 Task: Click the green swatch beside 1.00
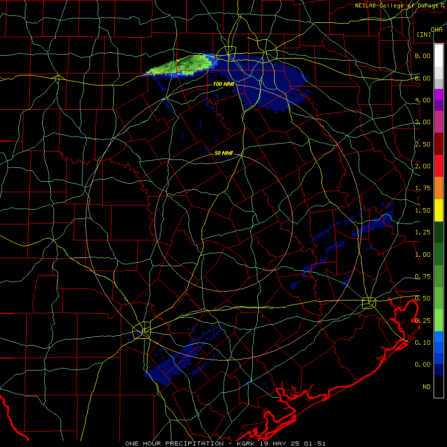point(439,254)
